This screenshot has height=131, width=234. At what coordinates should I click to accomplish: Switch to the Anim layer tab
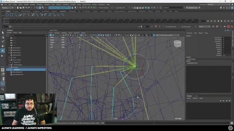click(196, 96)
